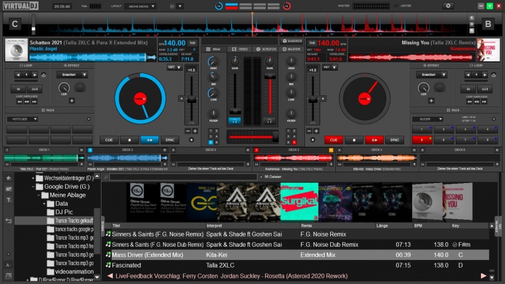Image resolution: width=505 pixels, height=284 pixels.
Task: Toggle SYNC on the left deck
Action: (x=169, y=140)
